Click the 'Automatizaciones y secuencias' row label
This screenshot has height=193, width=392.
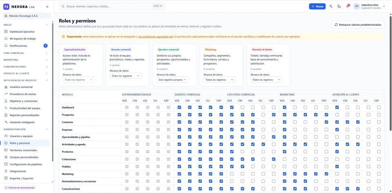[79, 181]
